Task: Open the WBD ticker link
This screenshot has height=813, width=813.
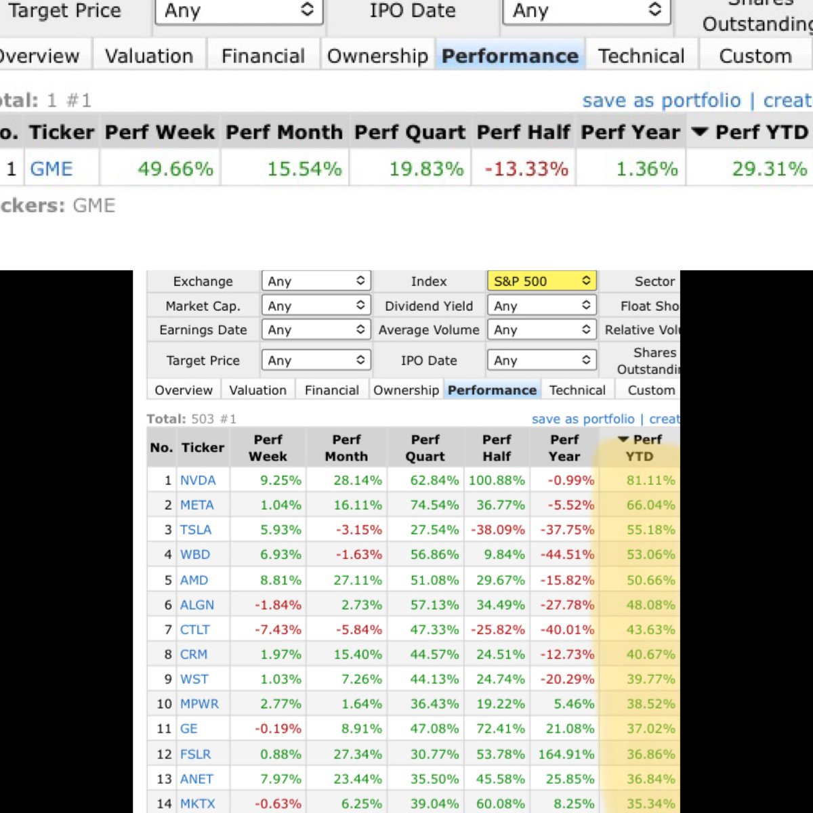Action: [195, 554]
